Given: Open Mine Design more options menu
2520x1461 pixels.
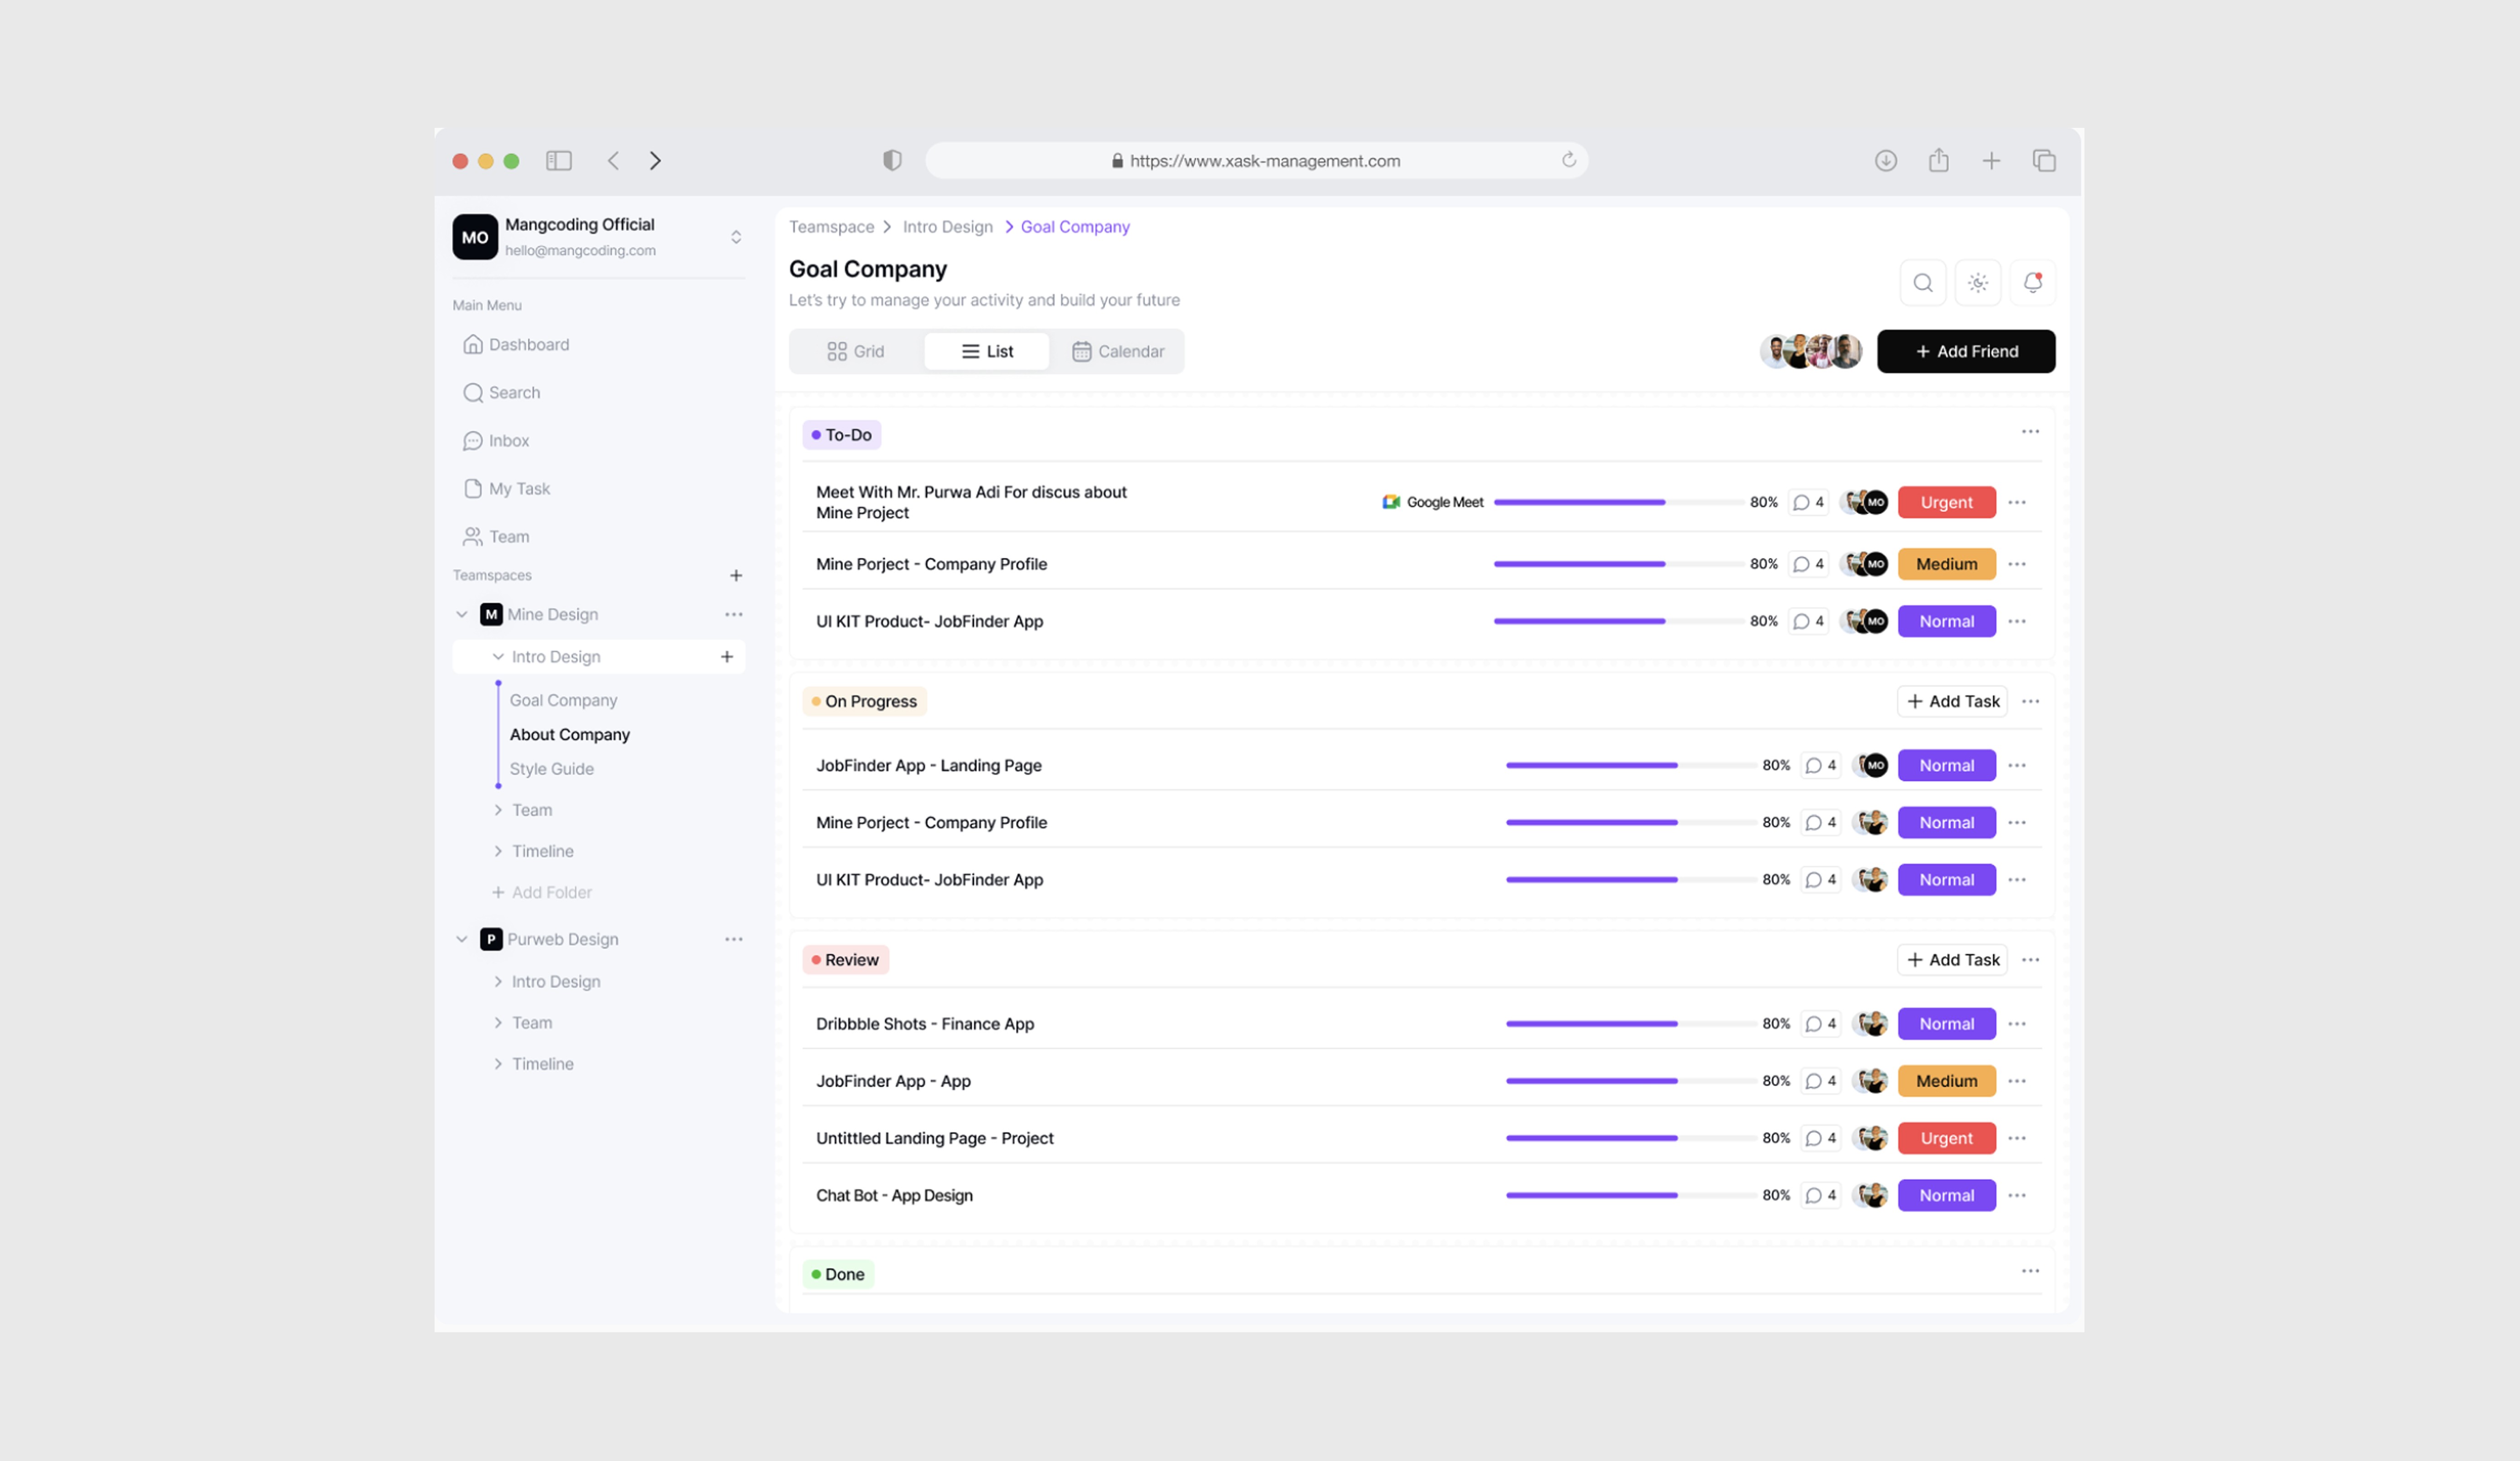Looking at the screenshot, I should (x=734, y=615).
